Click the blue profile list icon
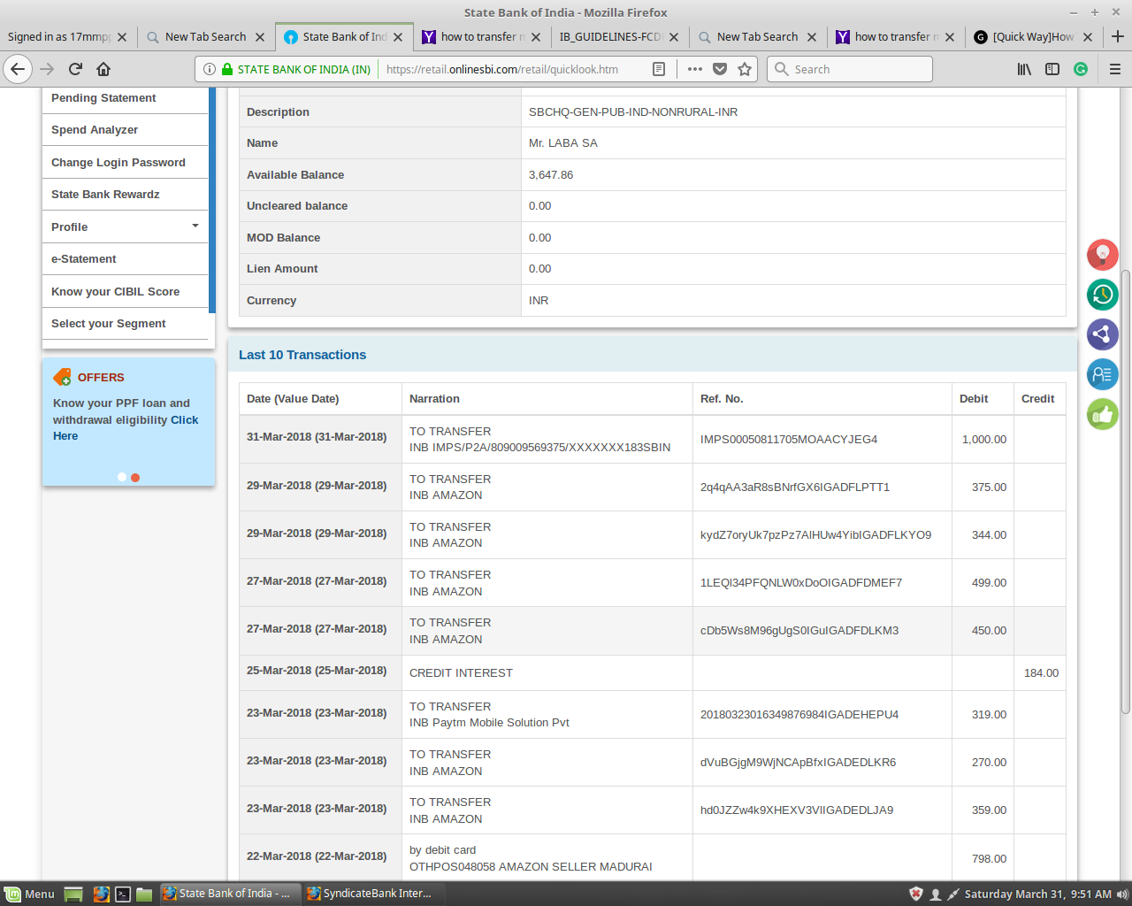This screenshot has height=906, width=1132. tap(1102, 374)
